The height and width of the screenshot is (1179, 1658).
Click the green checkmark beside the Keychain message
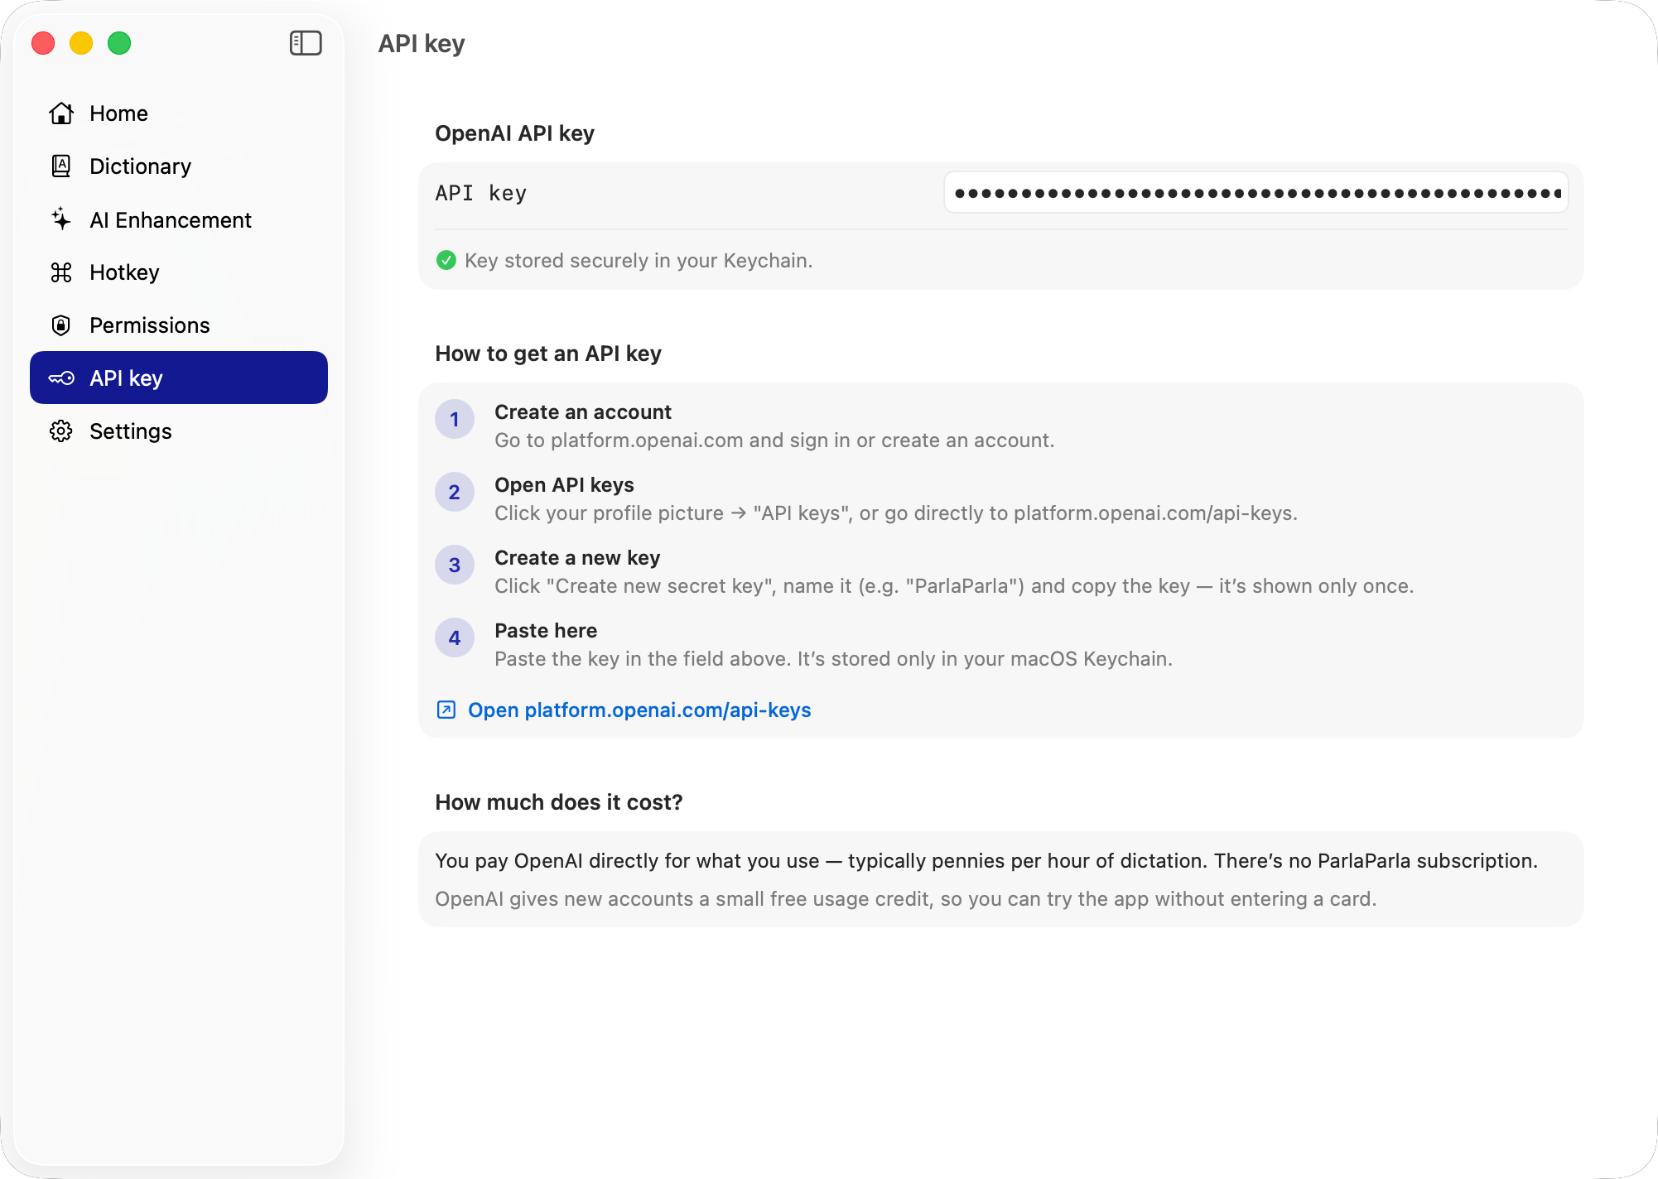(x=446, y=260)
